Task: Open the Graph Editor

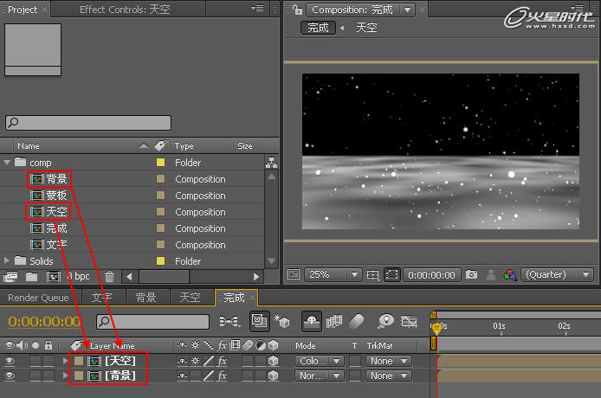Action: tap(409, 321)
